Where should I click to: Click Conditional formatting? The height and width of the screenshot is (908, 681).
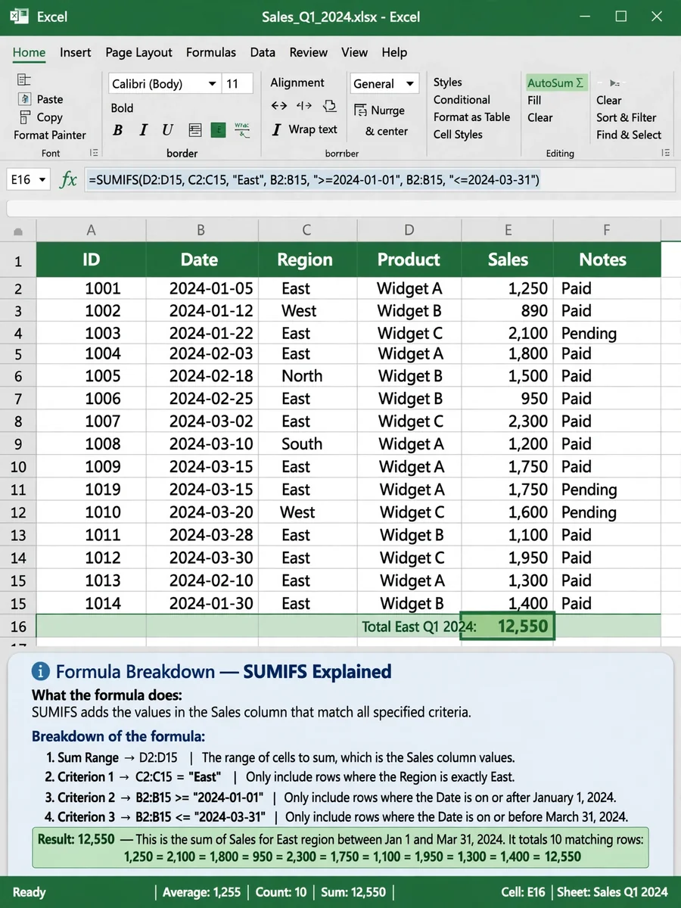click(x=462, y=100)
